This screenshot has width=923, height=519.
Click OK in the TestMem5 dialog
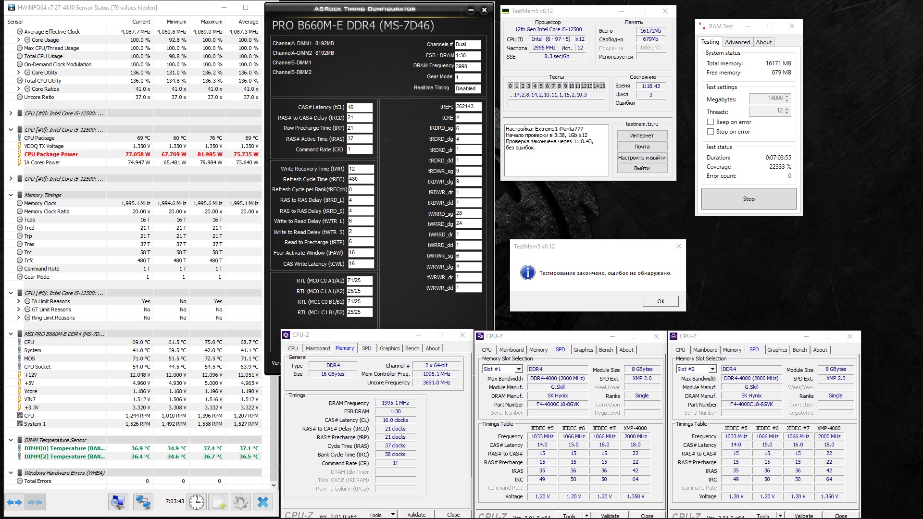click(x=661, y=301)
